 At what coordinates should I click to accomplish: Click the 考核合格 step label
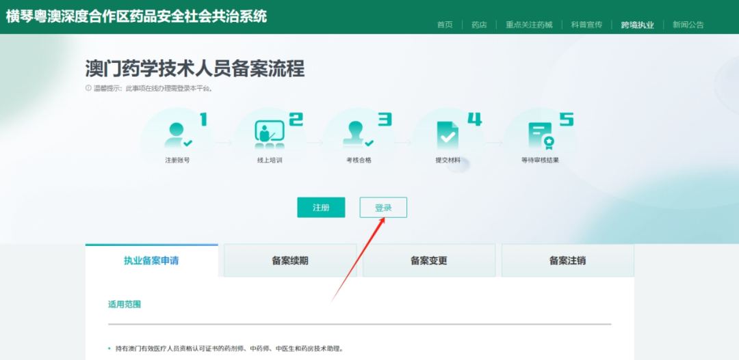click(359, 160)
